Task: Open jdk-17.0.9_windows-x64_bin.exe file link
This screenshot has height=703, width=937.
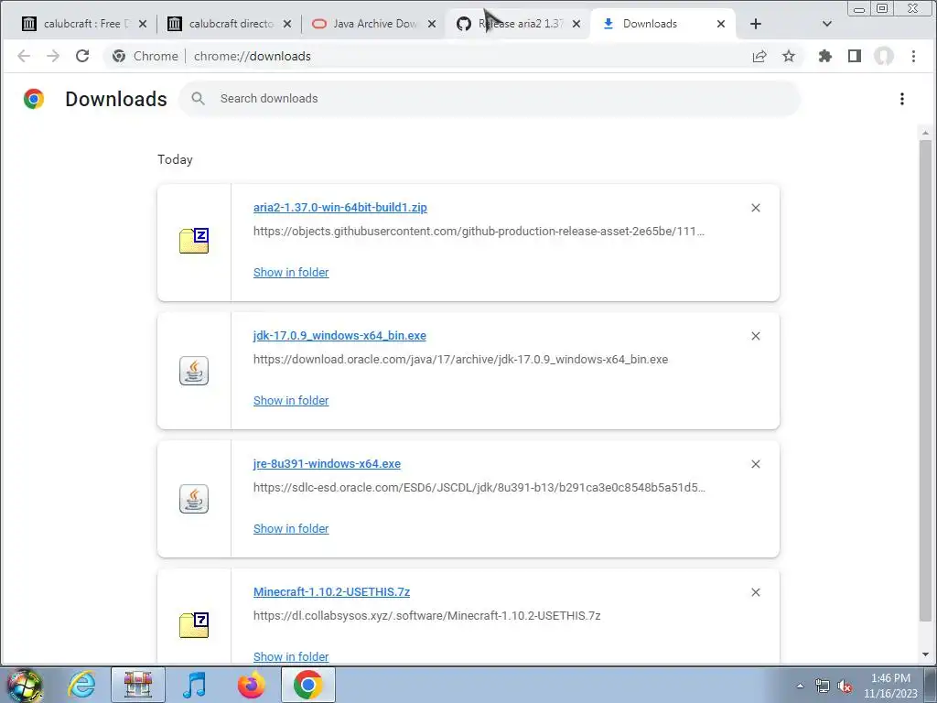Action: click(339, 335)
